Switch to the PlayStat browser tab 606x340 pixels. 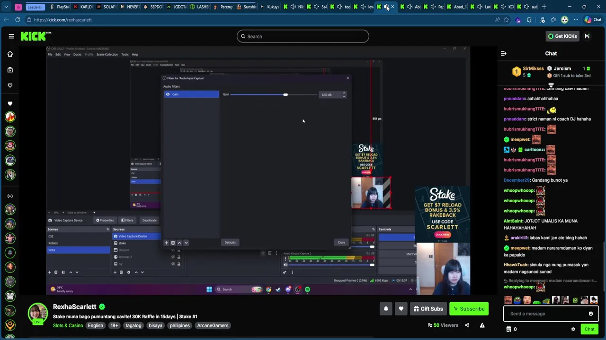tap(59, 7)
